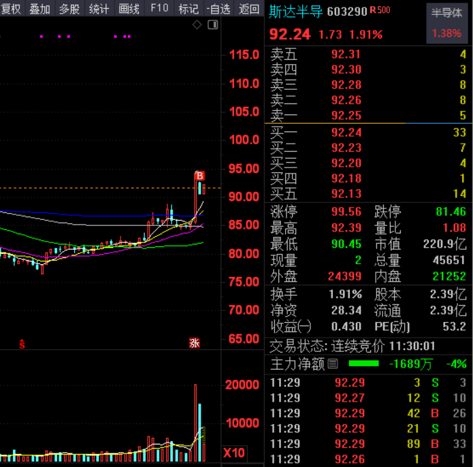Click the 最低 value 90.45
The width and height of the screenshot is (473, 467).
pos(346,244)
